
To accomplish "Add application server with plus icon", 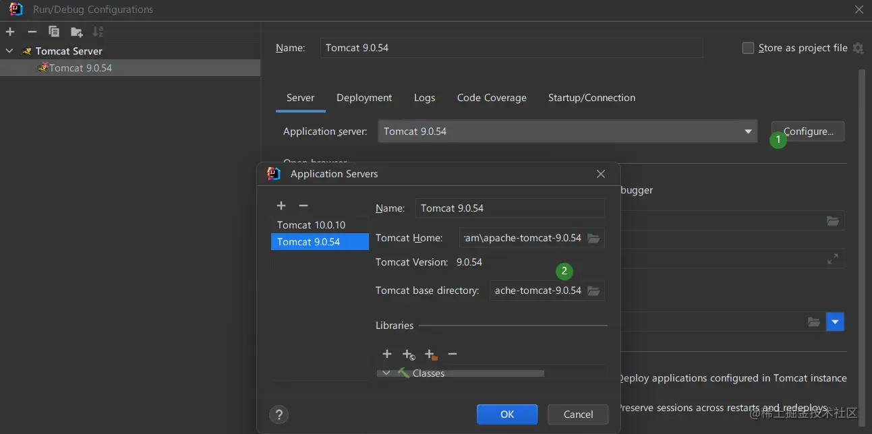I will tap(281, 206).
